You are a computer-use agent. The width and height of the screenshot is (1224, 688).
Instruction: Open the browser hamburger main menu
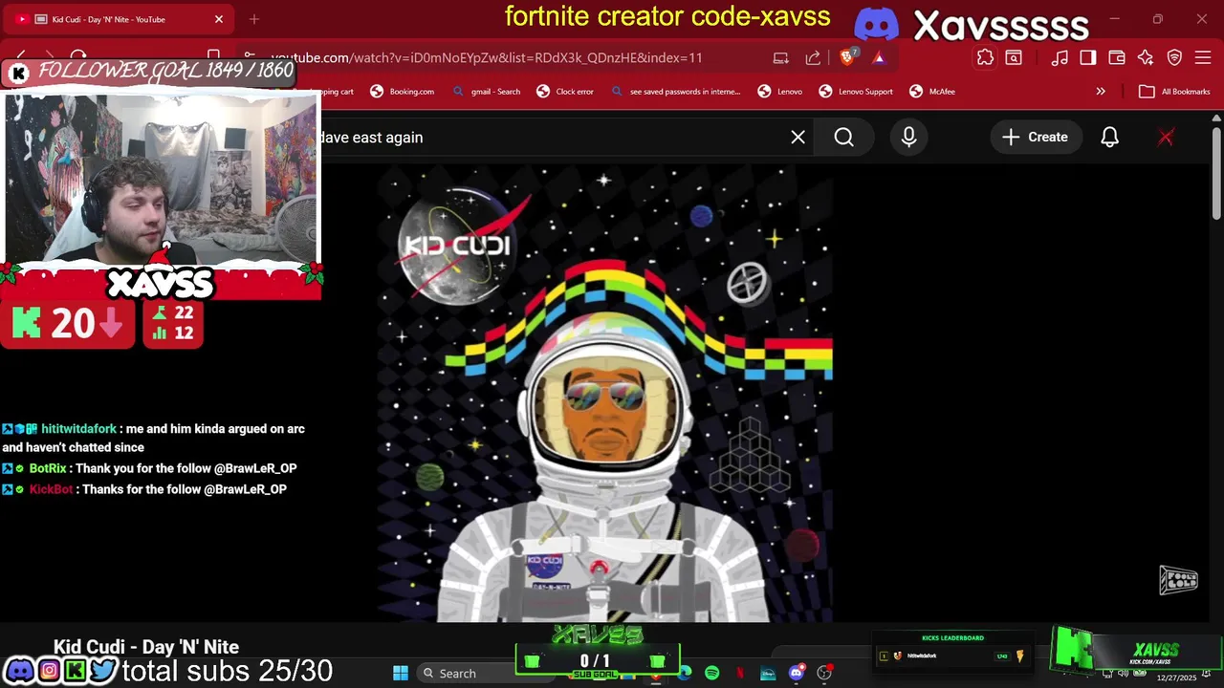point(1204,57)
